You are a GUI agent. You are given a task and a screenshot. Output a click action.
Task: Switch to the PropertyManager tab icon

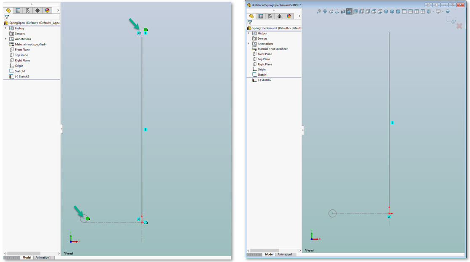click(261, 16)
